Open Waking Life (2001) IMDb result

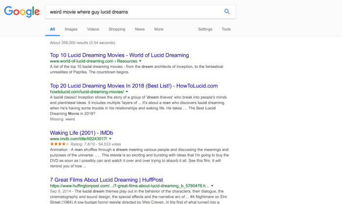coord(82,132)
